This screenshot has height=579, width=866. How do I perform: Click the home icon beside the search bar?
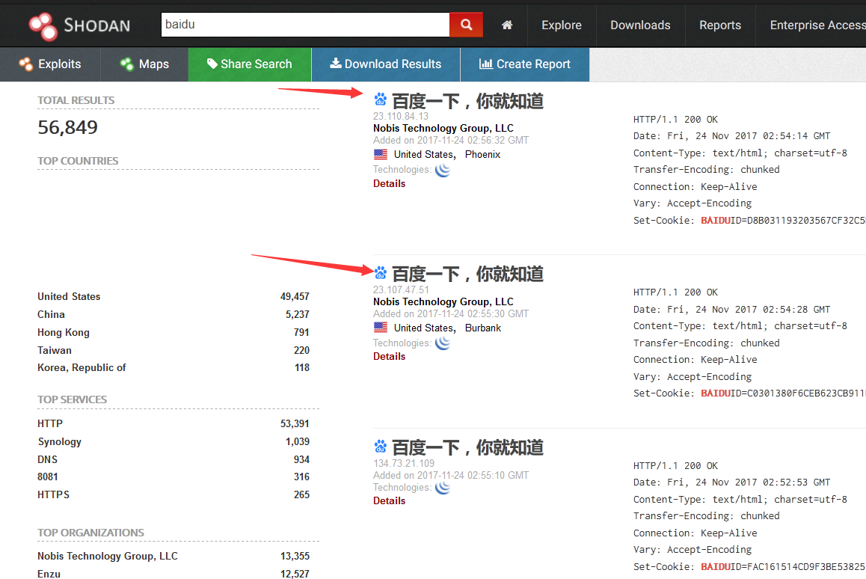tap(507, 25)
